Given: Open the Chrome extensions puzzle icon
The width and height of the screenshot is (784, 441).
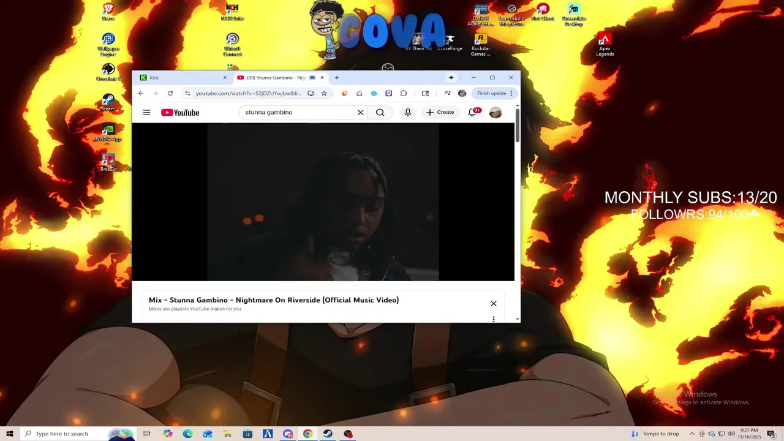Looking at the screenshot, I should tap(403, 93).
